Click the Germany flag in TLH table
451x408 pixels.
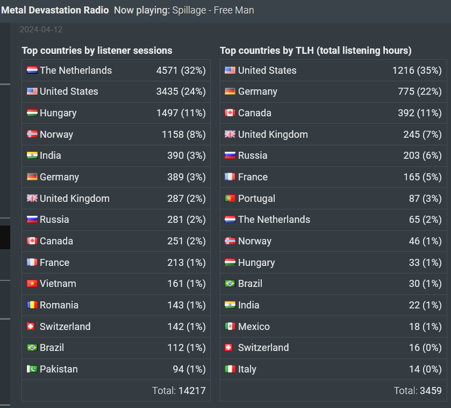(230, 92)
